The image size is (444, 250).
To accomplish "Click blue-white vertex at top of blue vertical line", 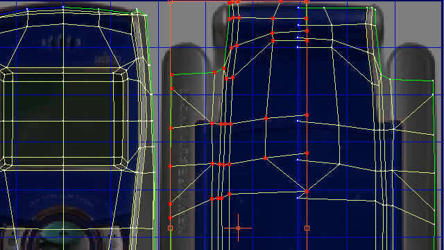I will (298, 8).
